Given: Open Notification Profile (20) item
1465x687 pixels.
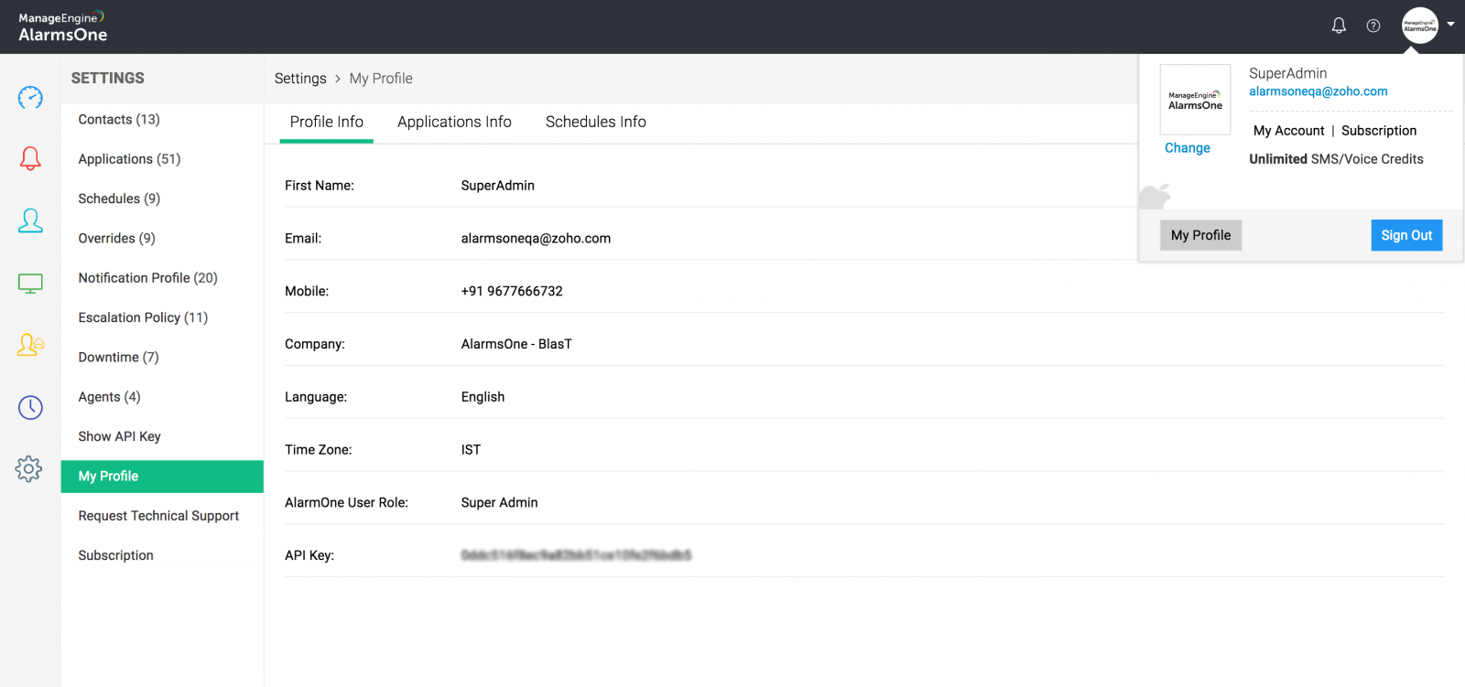Looking at the screenshot, I should click(x=147, y=277).
